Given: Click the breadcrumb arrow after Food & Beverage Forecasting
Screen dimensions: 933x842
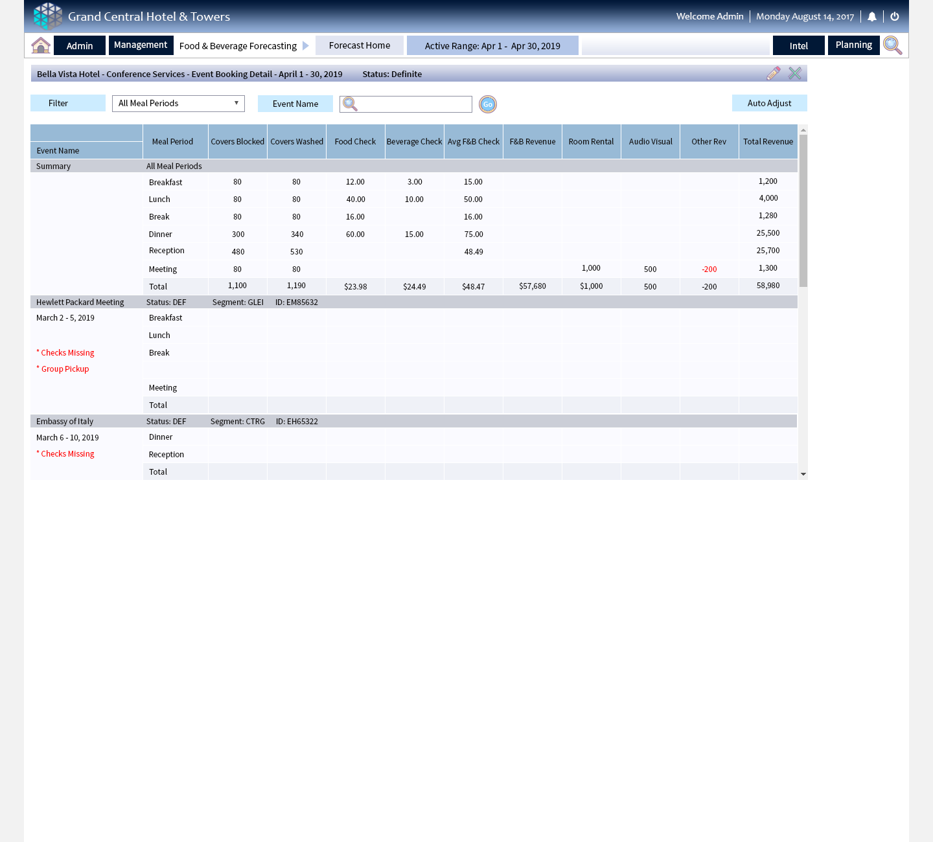Looking at the screenshot, I should (x=306, y=46).
